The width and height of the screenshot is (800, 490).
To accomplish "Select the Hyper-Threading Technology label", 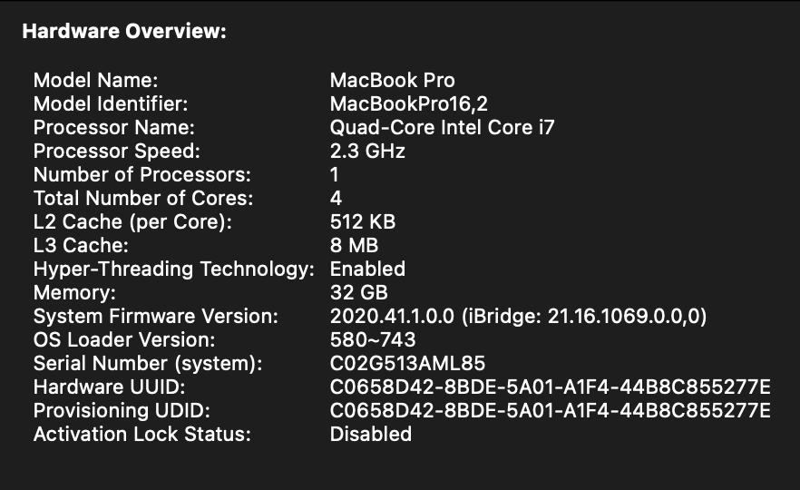I will coord(174,269).
